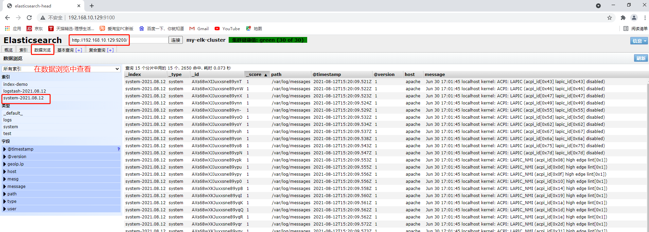The height and width of the screenshot is (232, 649).
Task: Click the cluster health green status
Action: point(268,40)
